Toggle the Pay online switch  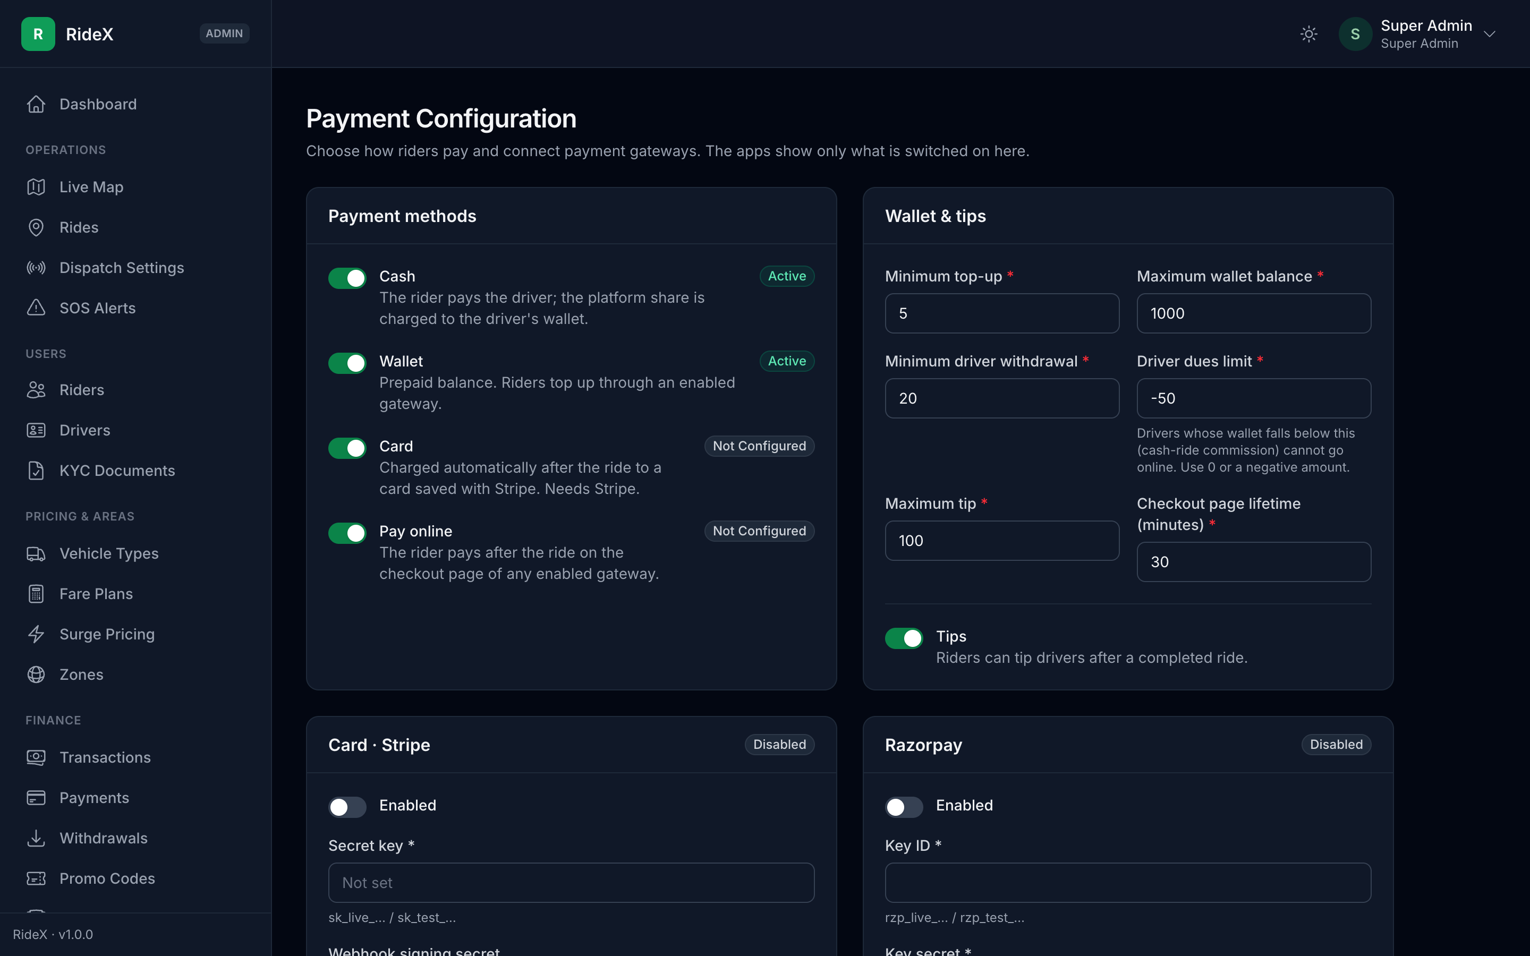point(347,533)
